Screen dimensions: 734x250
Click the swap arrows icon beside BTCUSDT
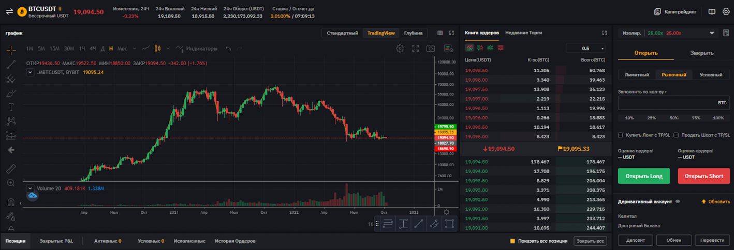coord(9,11)
